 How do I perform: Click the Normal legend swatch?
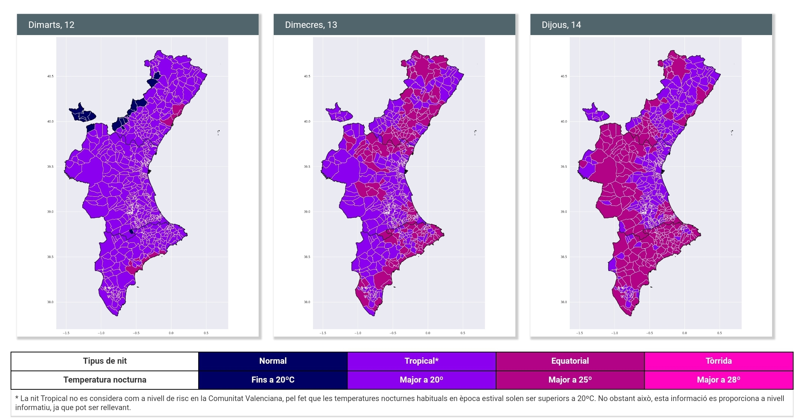tap(273, 361)
